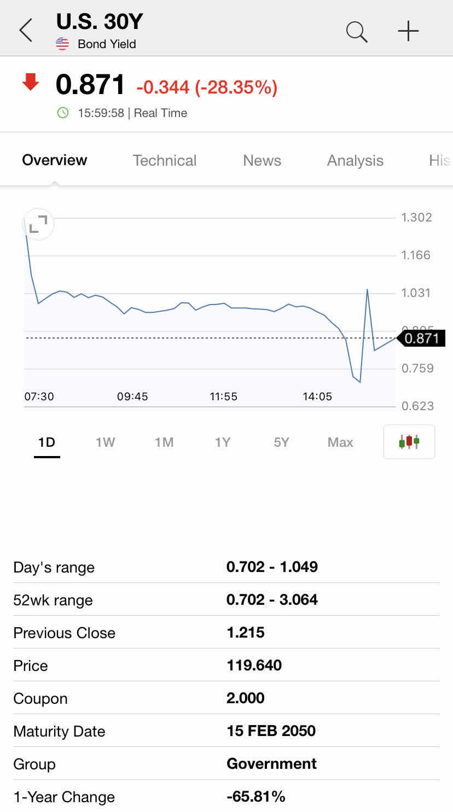Open search with the magnifier icon
Viewport: 453px width, 812px height.
(x=356, y=31)
